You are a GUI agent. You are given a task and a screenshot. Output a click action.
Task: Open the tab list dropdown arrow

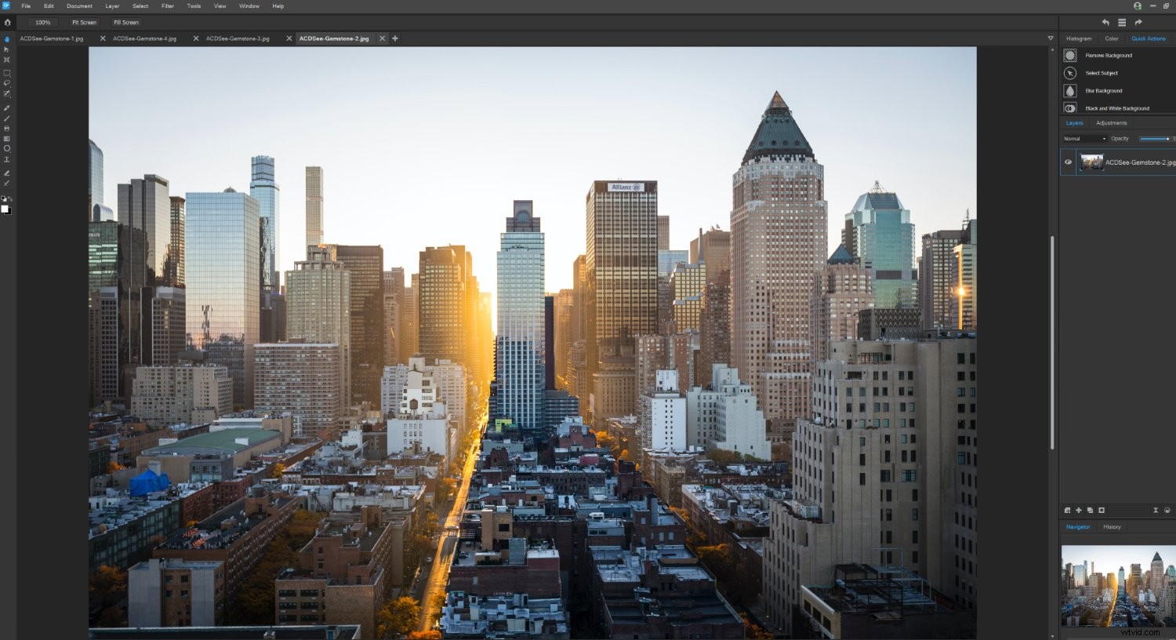click(x=1051, y=38)
